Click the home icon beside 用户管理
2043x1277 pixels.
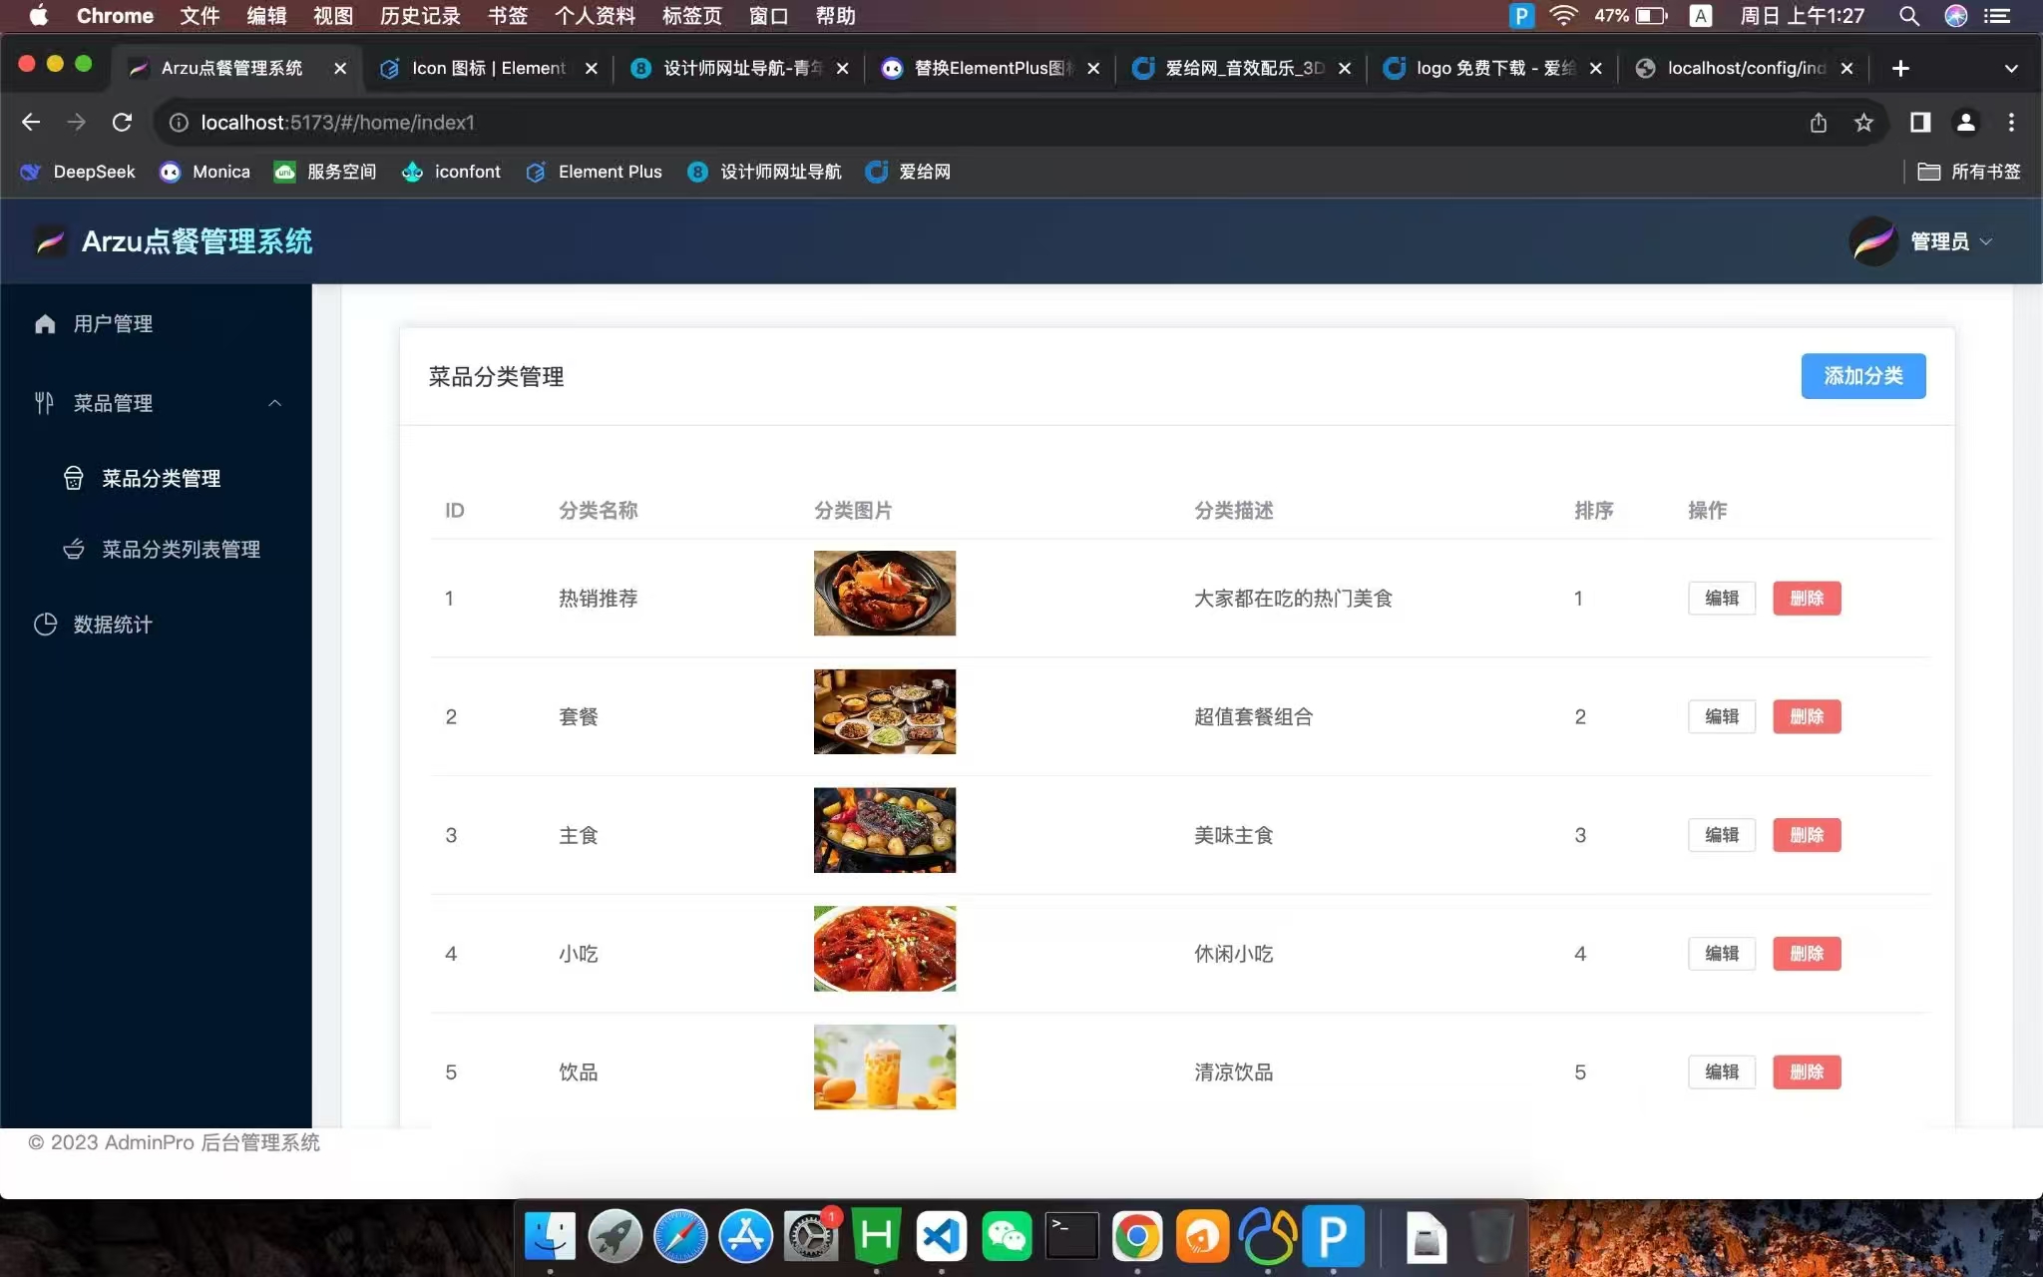click(45, 324)
